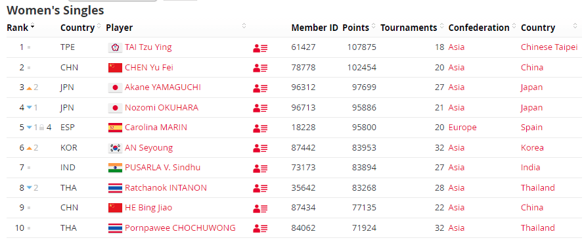The image size is (584, 240).
Task: Follow the Europe confederation link
Action: point(462,128)
